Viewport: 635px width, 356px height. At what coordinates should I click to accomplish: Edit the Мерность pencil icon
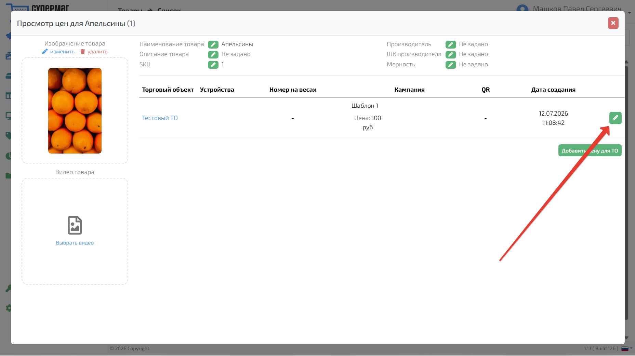coord(451,65)
